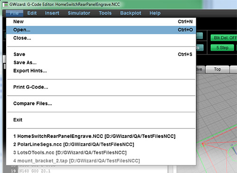The image size is (237, 173).
Task: Open recent file PolarLineSegs.ncc
Action: [101, 145]
